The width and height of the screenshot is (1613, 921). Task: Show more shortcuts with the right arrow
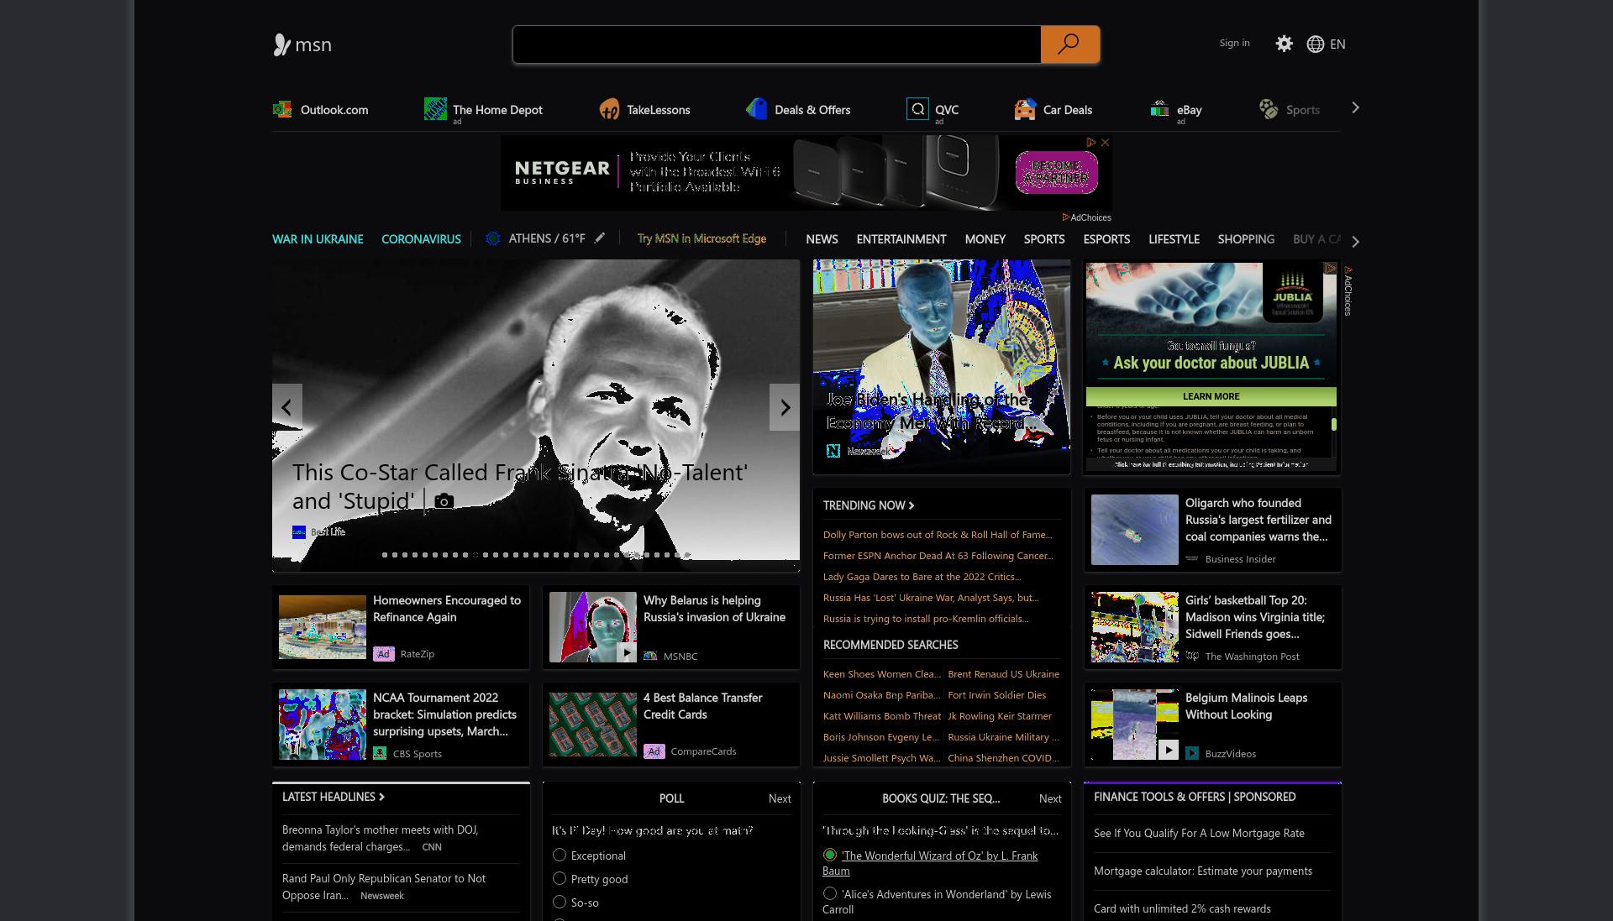pos(1354,107)
